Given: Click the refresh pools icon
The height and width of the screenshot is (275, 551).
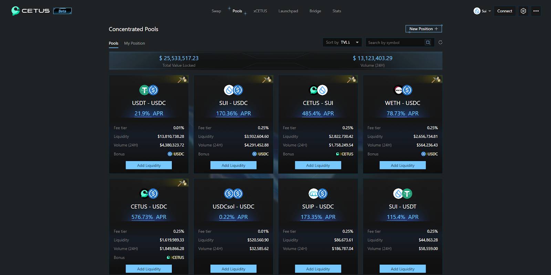Looking at the screenshot, I should (440, 42).
